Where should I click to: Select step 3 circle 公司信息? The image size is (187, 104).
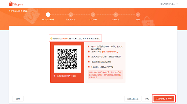pos(93,15)
